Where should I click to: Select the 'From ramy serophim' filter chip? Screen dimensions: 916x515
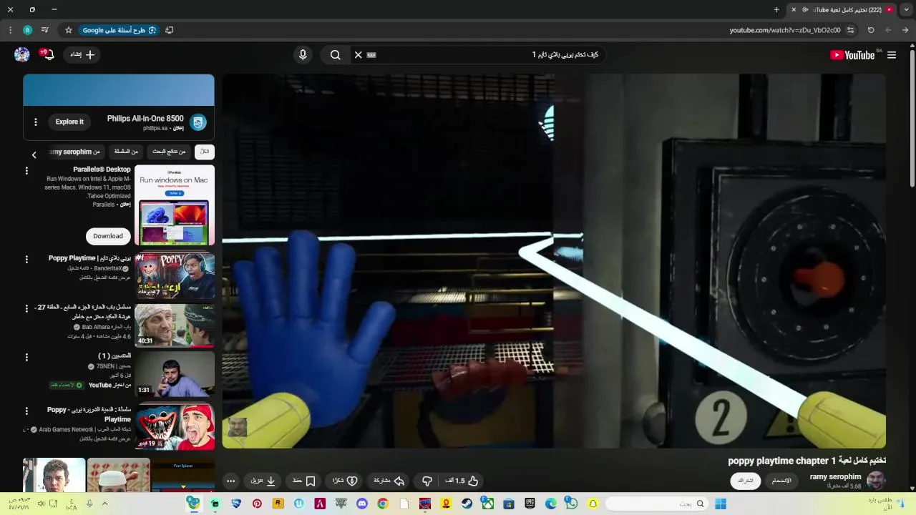tap(75, 152)
